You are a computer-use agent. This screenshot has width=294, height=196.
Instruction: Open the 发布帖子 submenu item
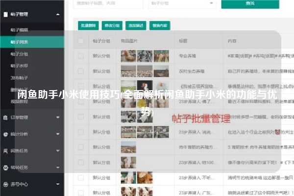pyautogui.click(x=19, y=77)
